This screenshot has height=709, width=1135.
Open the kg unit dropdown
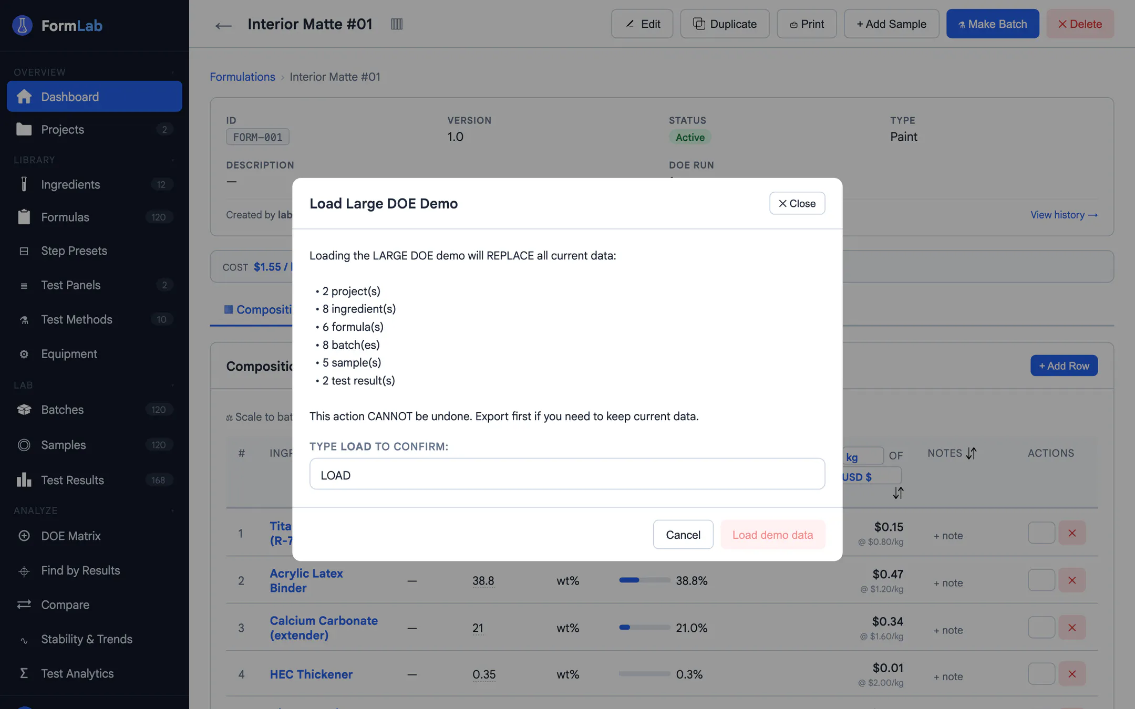click(x=863, y=456)
